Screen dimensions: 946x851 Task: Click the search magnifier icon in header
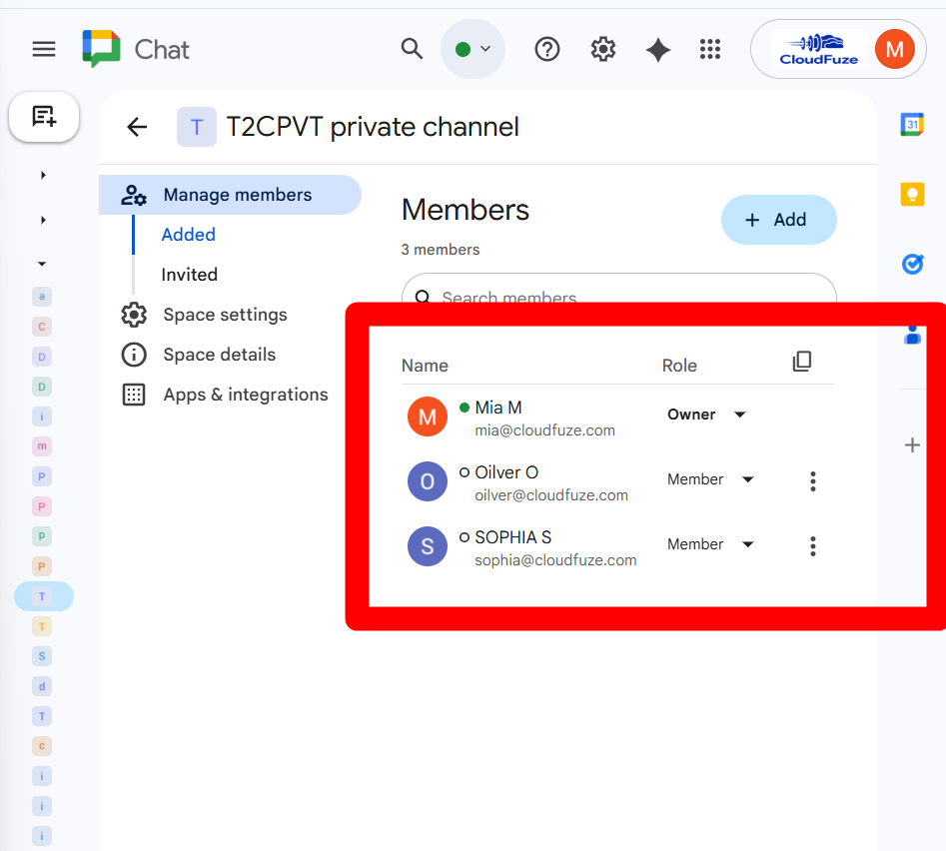tap(412, 49)
